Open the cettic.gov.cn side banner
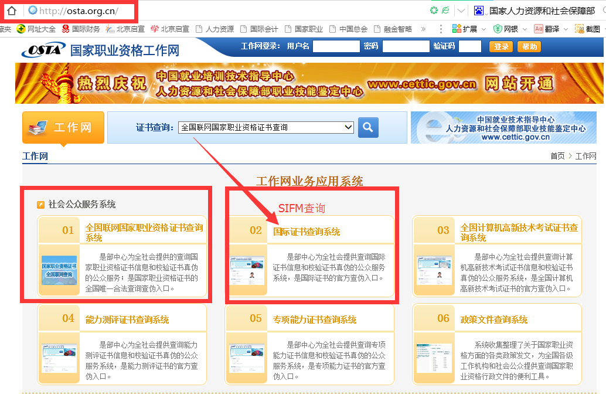The image size is (606, 394). coord(503,128)
